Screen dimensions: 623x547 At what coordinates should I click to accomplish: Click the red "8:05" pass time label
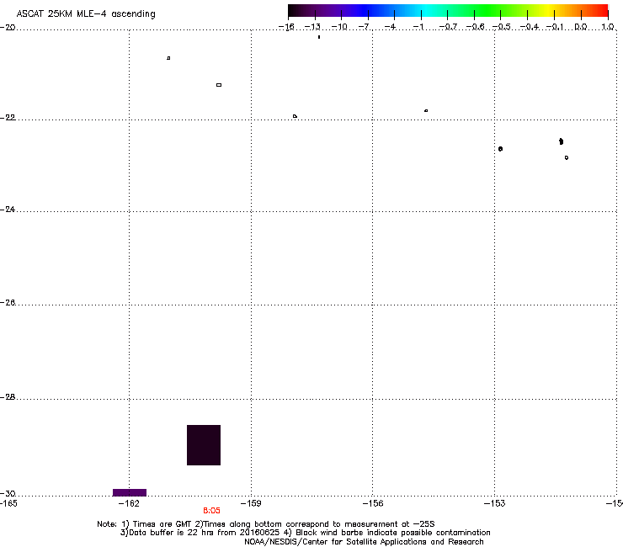point(211,511)
